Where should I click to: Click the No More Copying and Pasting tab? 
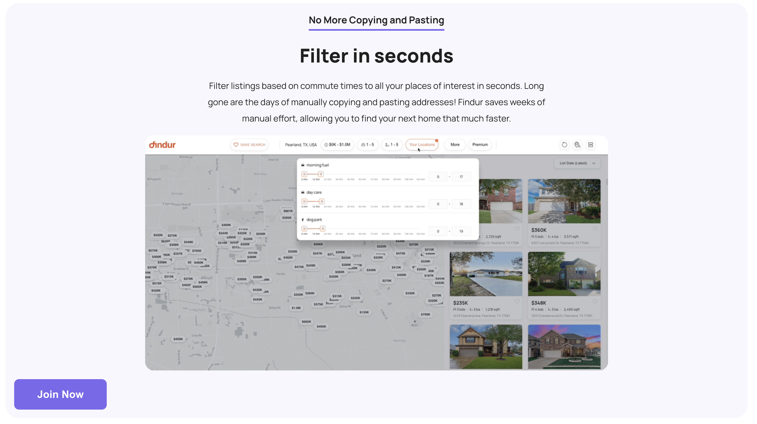(x=376, y=21)
